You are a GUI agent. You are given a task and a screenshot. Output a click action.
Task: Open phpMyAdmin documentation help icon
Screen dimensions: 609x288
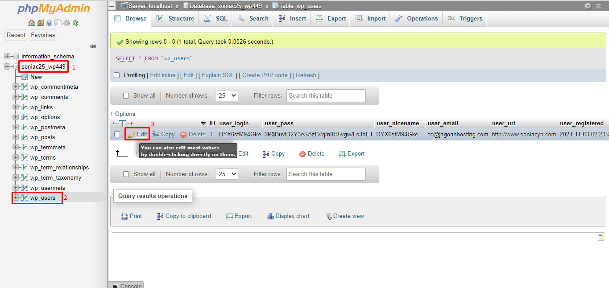click(49, 23)
